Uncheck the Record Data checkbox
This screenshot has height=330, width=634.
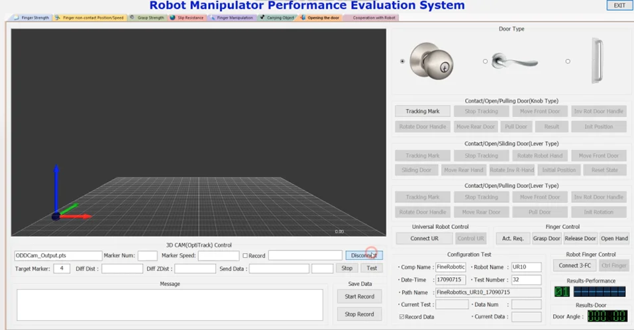click(402, 317)
